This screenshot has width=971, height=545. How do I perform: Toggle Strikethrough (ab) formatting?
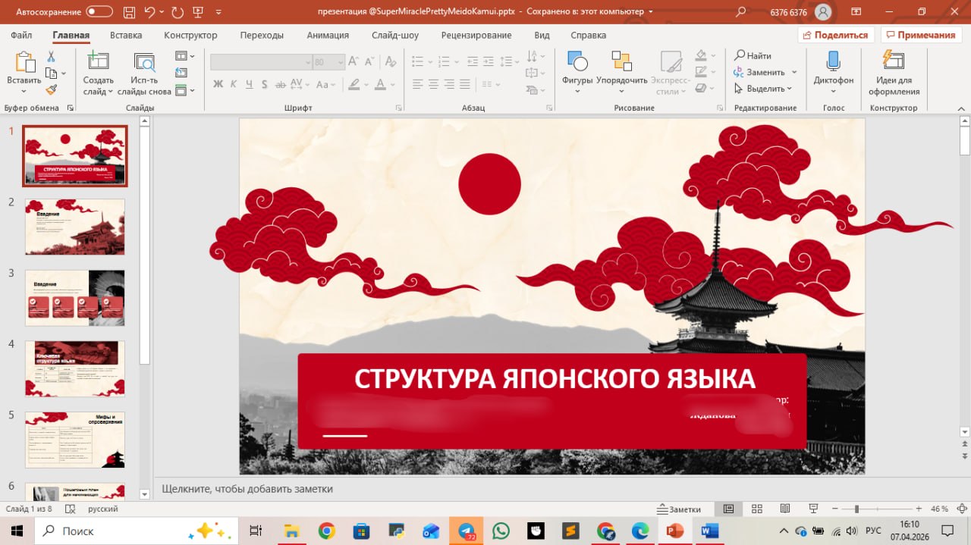coord(279,84)
